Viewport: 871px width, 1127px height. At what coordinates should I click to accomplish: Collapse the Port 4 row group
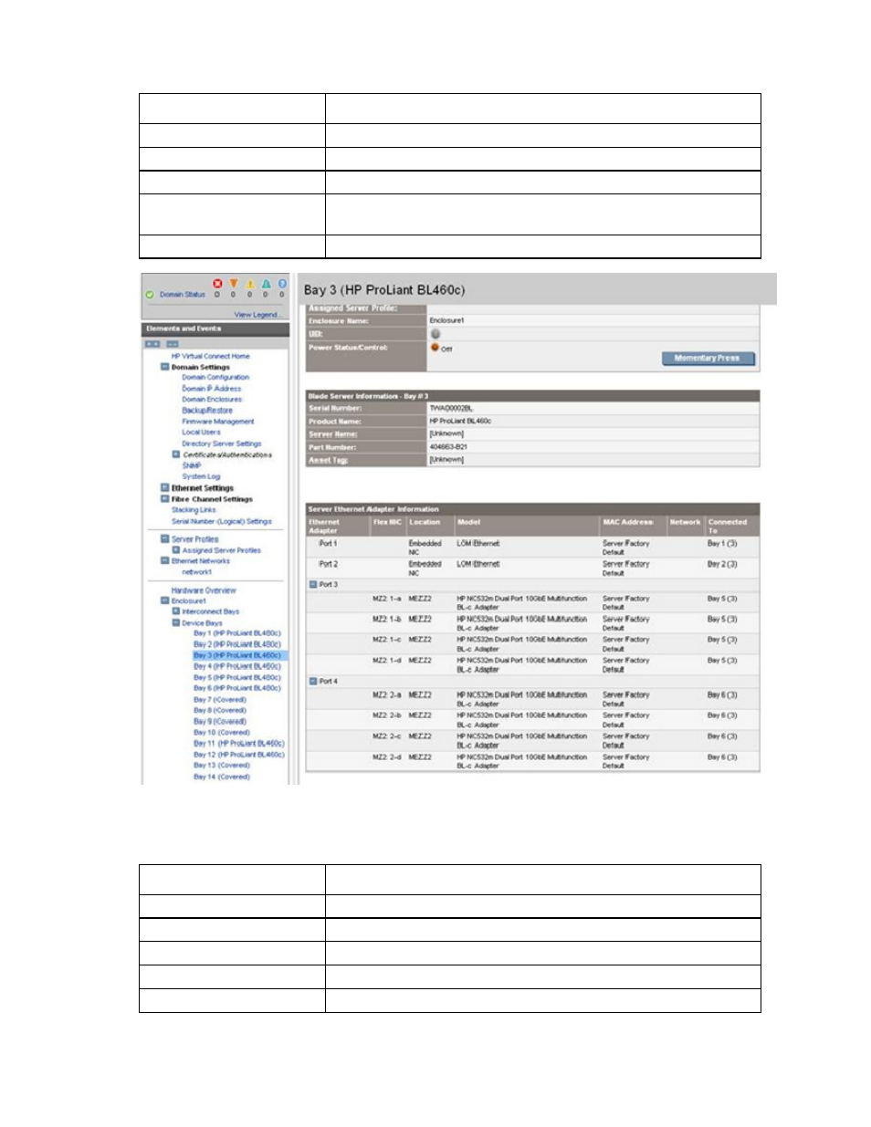tap(313, 681)
